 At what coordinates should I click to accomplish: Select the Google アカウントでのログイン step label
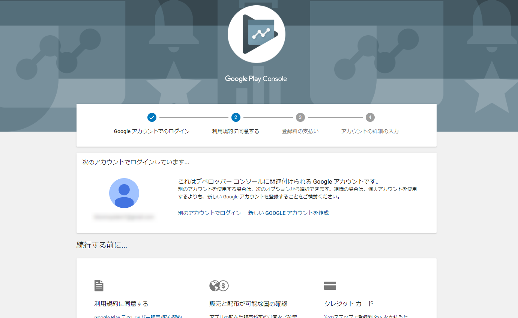[152, 131]
